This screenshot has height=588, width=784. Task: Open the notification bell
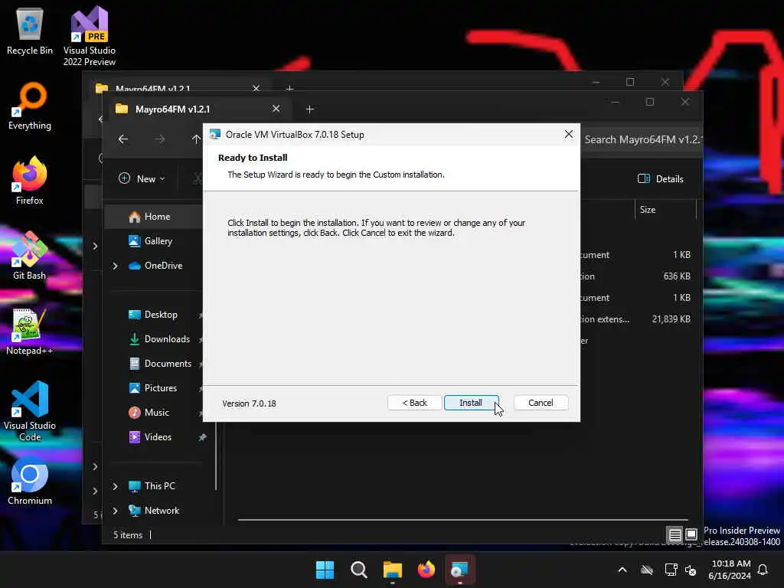763,570
